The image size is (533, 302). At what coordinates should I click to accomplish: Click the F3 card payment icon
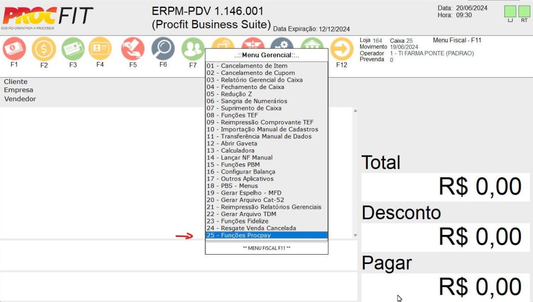coord(73,49)
